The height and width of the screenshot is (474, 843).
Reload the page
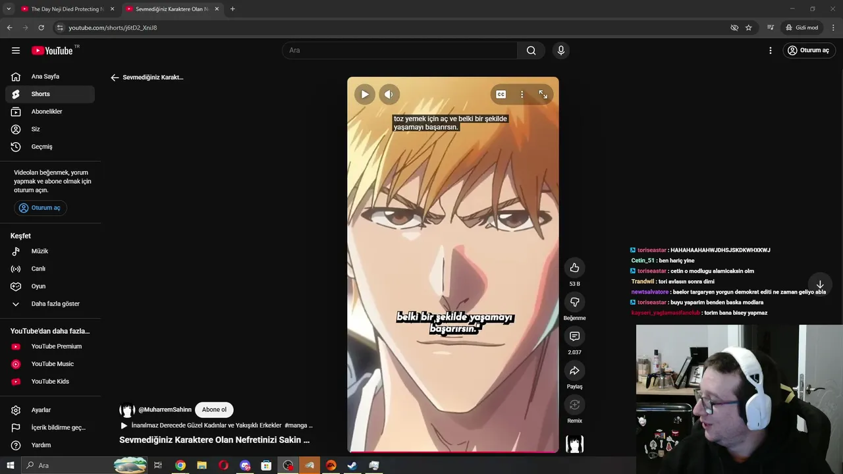[41, 28]
